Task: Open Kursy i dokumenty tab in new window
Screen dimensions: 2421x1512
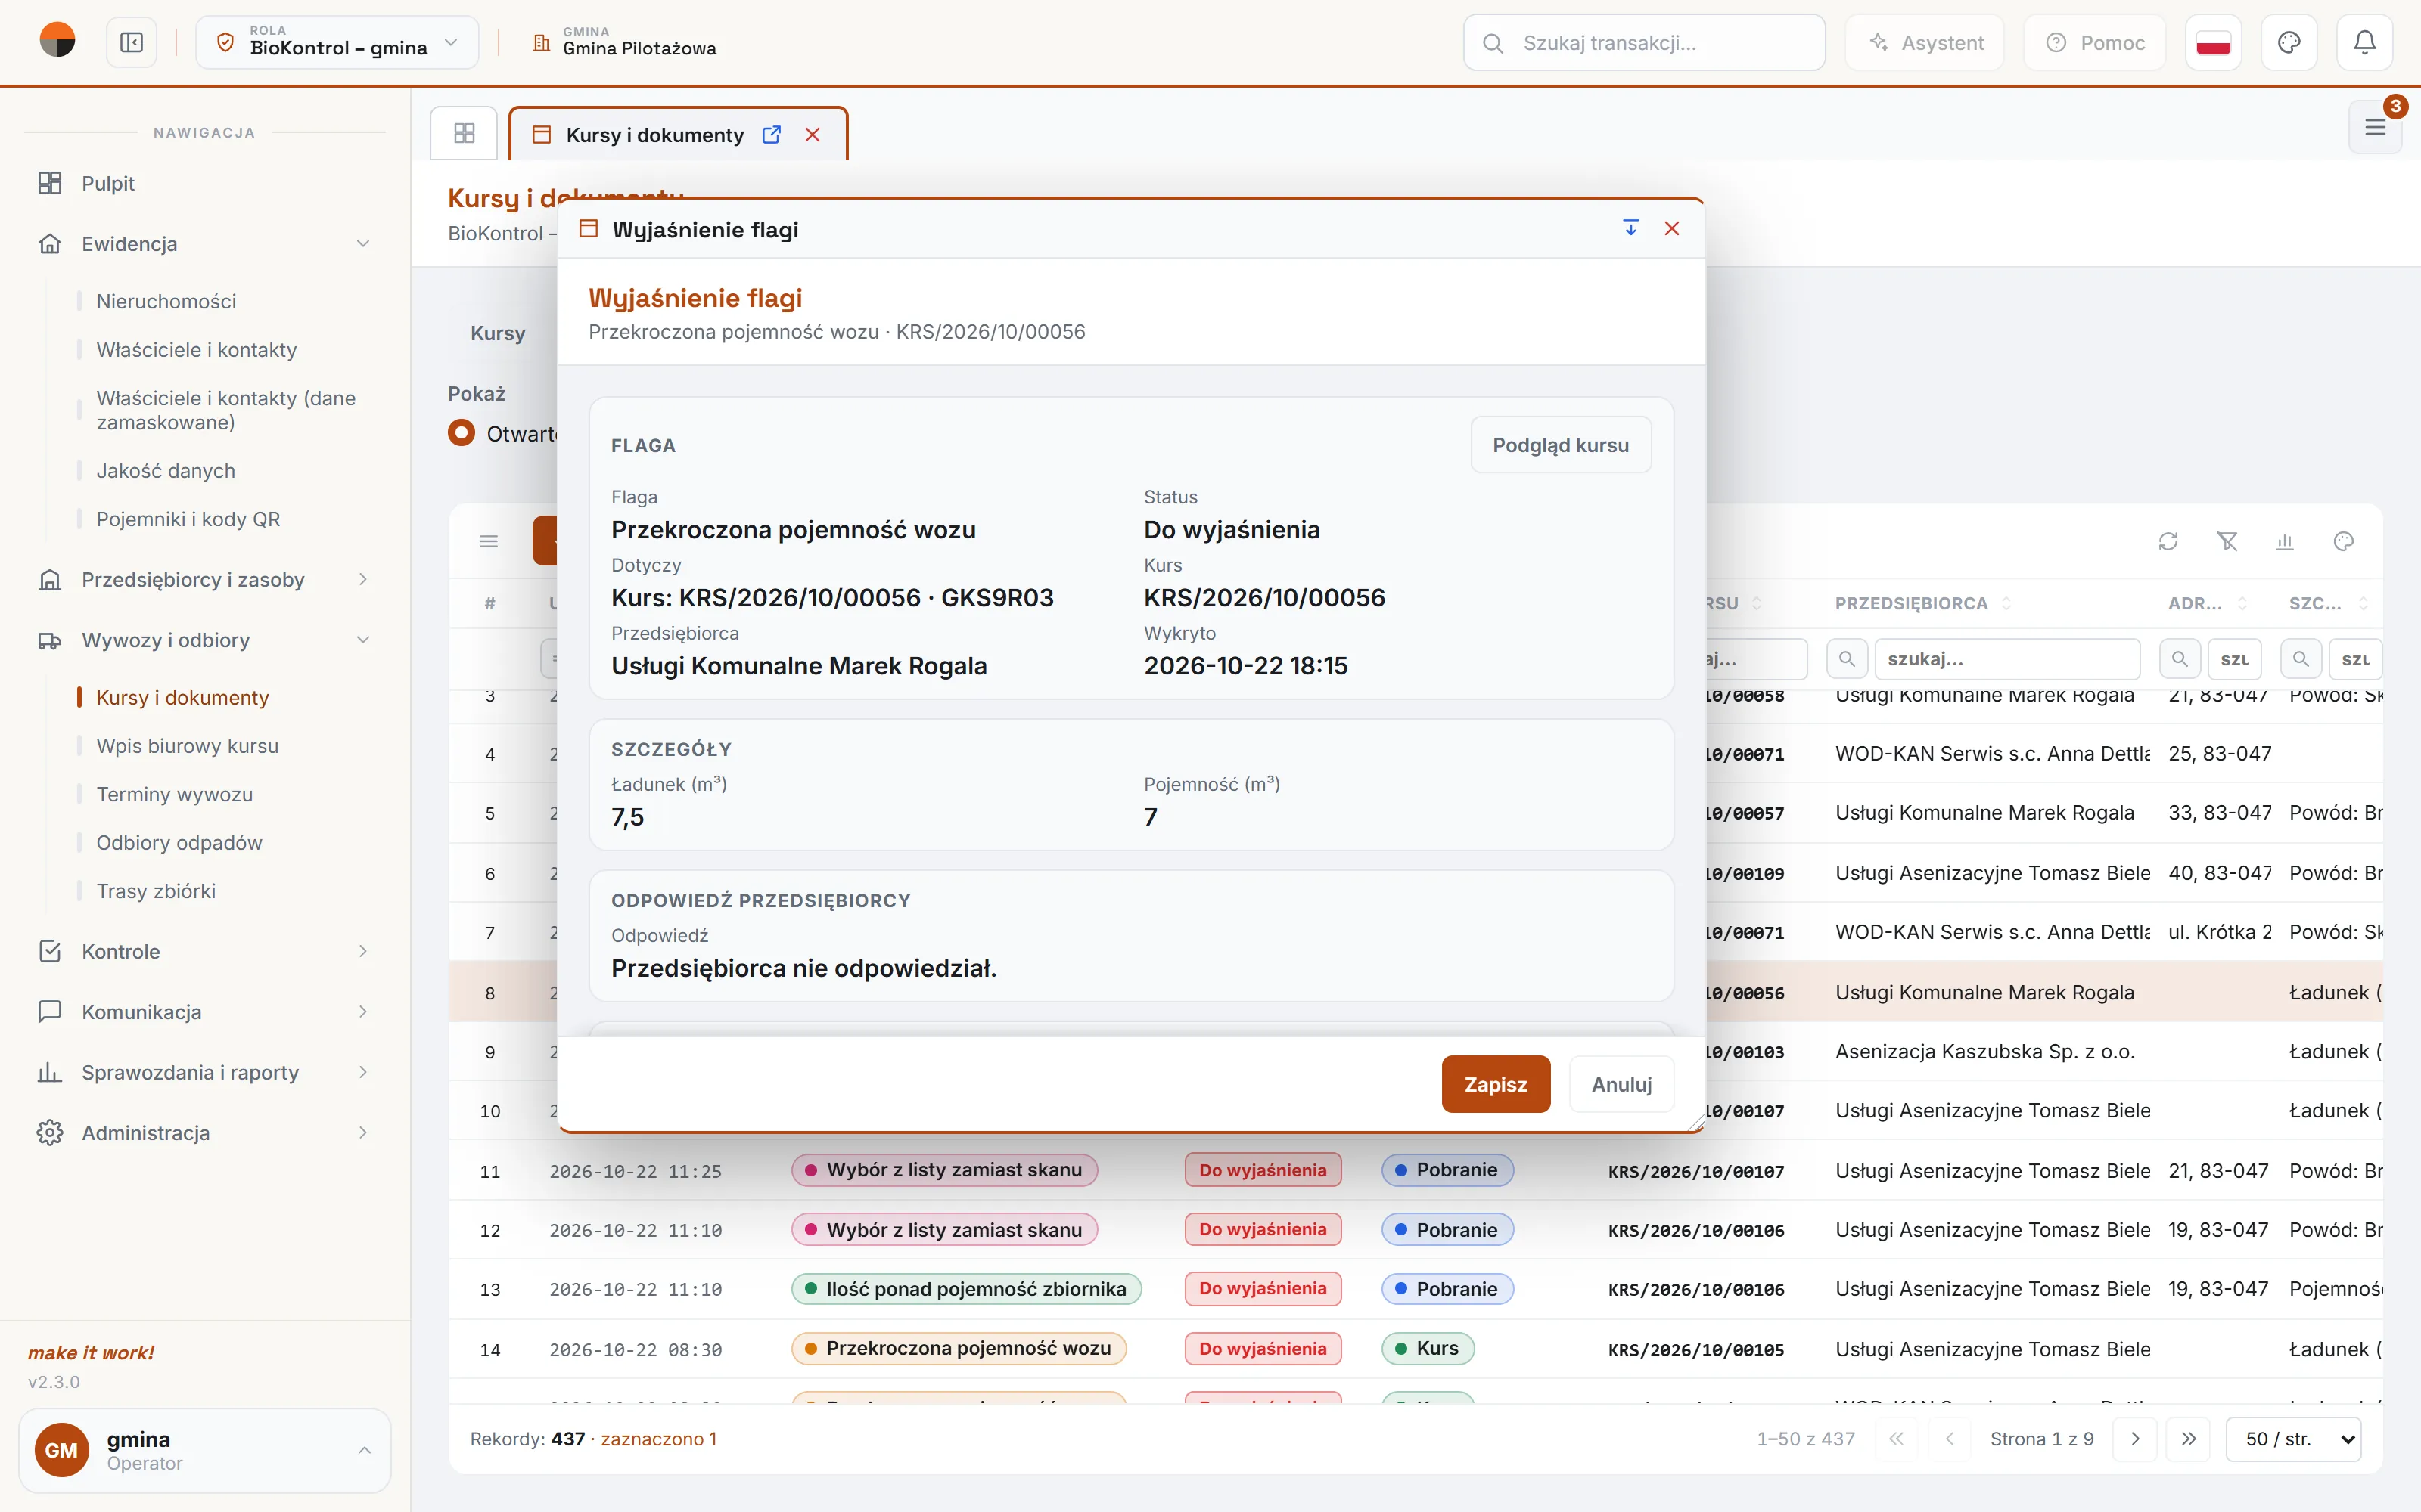Action: (x=772, y=135)
